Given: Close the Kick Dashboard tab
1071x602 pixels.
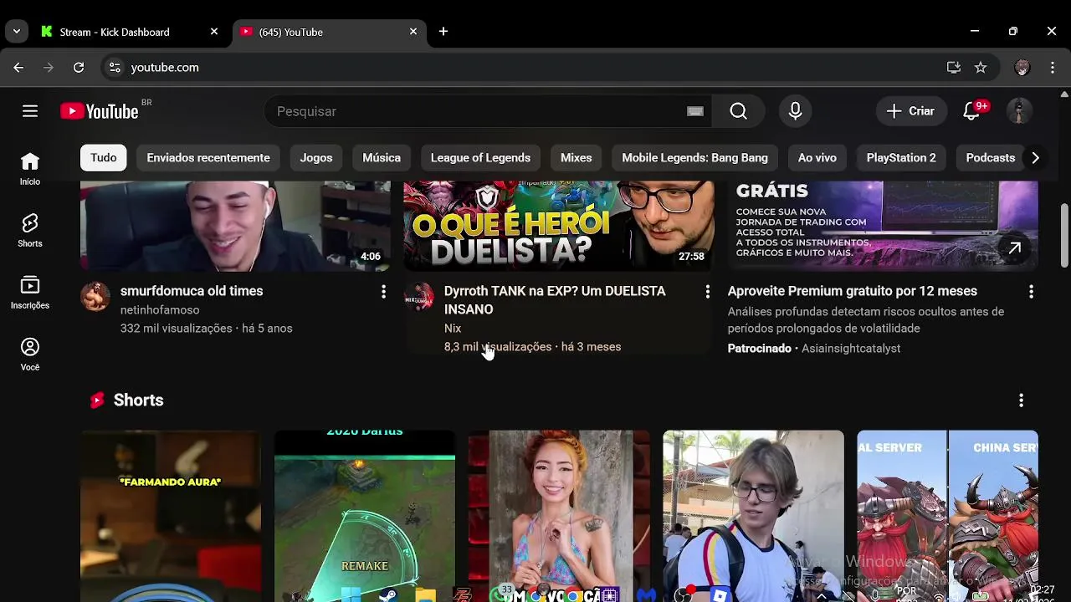Looking at the screenshot, I should click(x=214, y=32).
